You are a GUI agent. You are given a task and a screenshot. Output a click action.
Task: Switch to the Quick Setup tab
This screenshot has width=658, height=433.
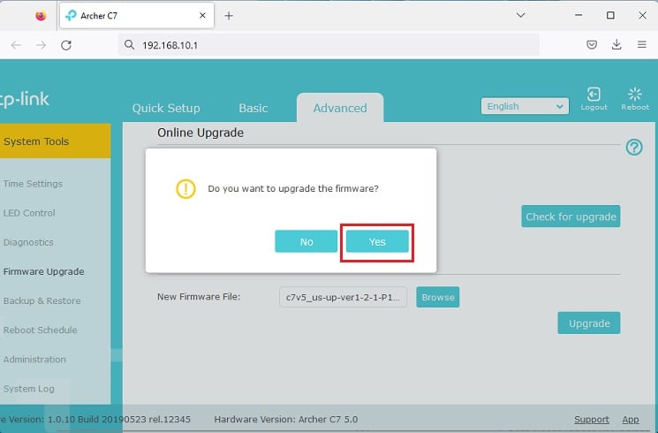point(166,109)
